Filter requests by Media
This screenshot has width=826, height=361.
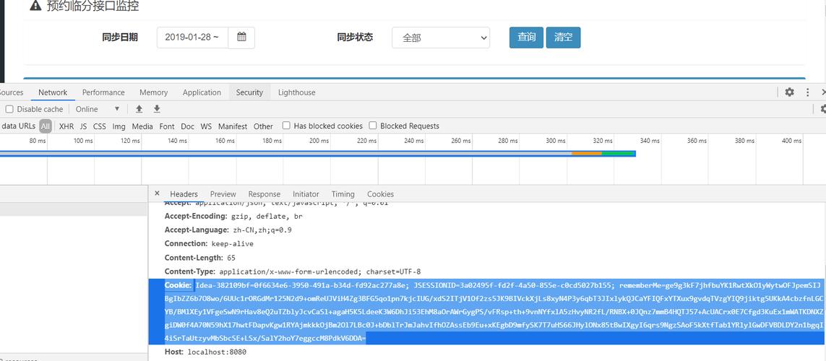tap(142, 126)
